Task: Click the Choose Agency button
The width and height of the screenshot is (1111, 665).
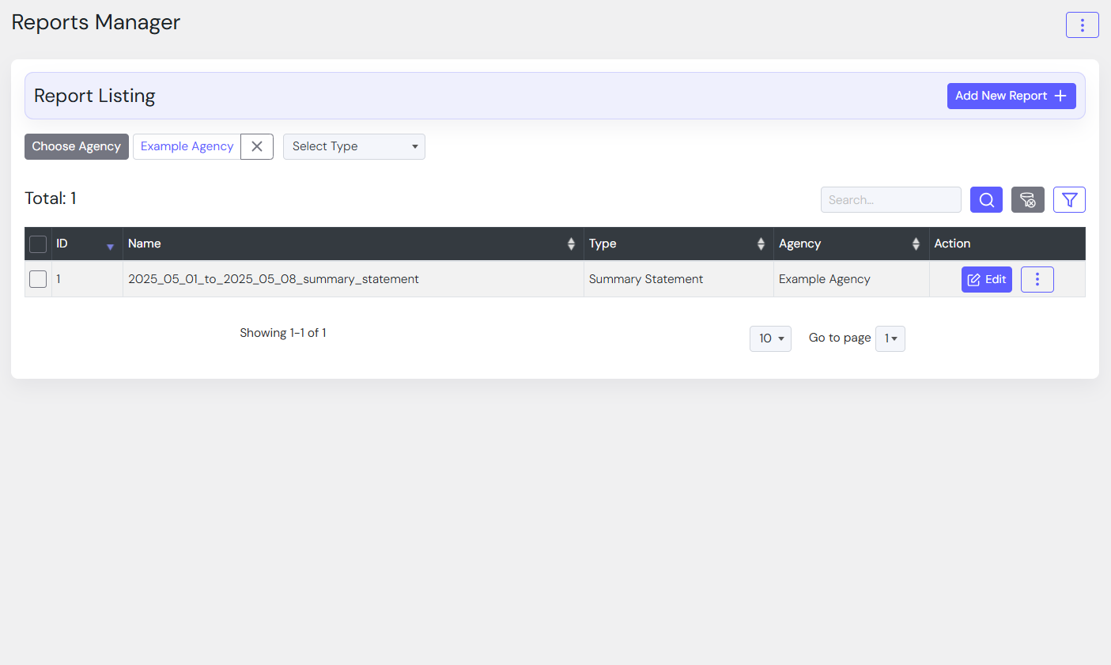Action: [x=77, y=146]
